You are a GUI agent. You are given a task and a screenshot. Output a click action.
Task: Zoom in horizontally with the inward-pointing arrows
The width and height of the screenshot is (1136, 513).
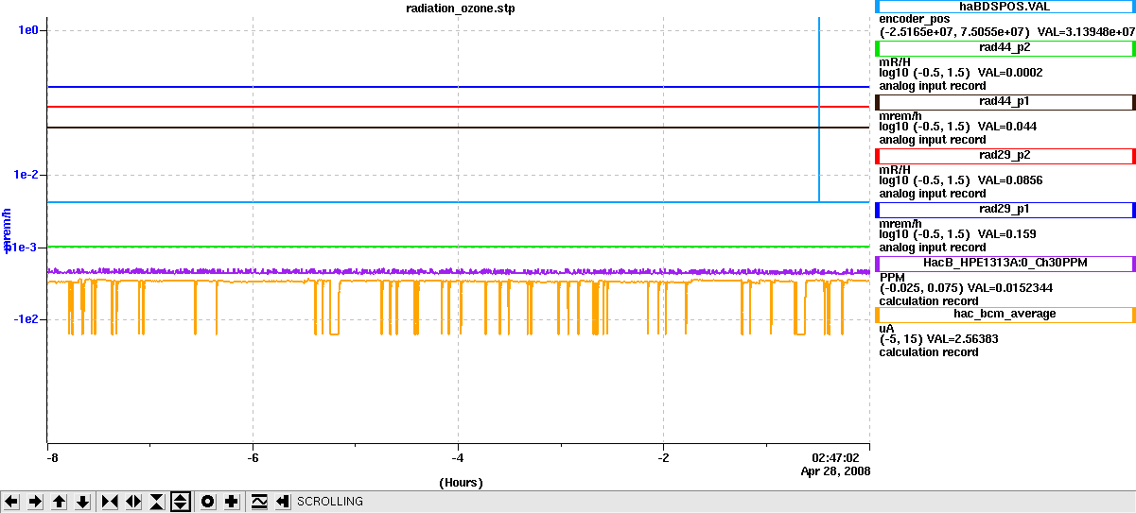click(x=110, y=502)
